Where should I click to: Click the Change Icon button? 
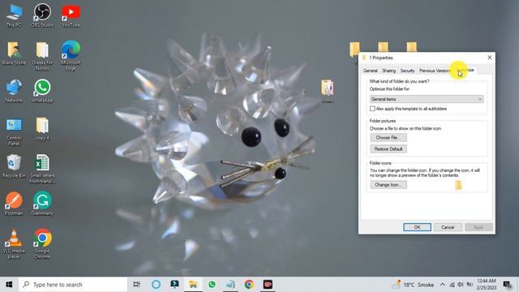388,185
